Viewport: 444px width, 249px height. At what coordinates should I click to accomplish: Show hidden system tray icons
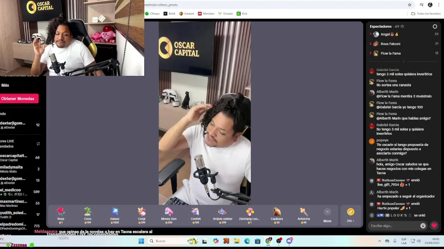379,241
